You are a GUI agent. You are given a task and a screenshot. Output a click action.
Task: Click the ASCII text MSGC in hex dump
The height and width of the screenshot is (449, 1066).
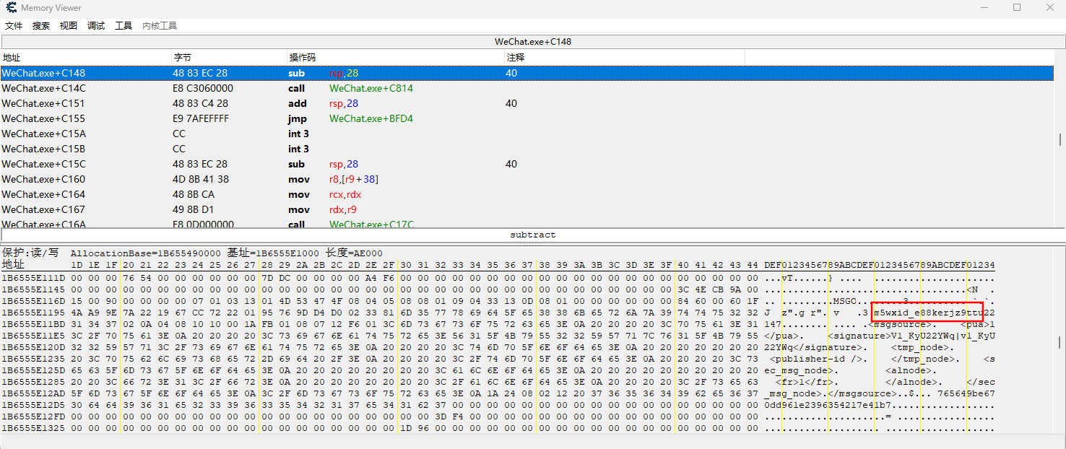click(x=845, y=301)
